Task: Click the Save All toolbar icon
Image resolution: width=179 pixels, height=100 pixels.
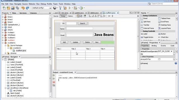Action: pyautogui.click(x=17, y=8)
